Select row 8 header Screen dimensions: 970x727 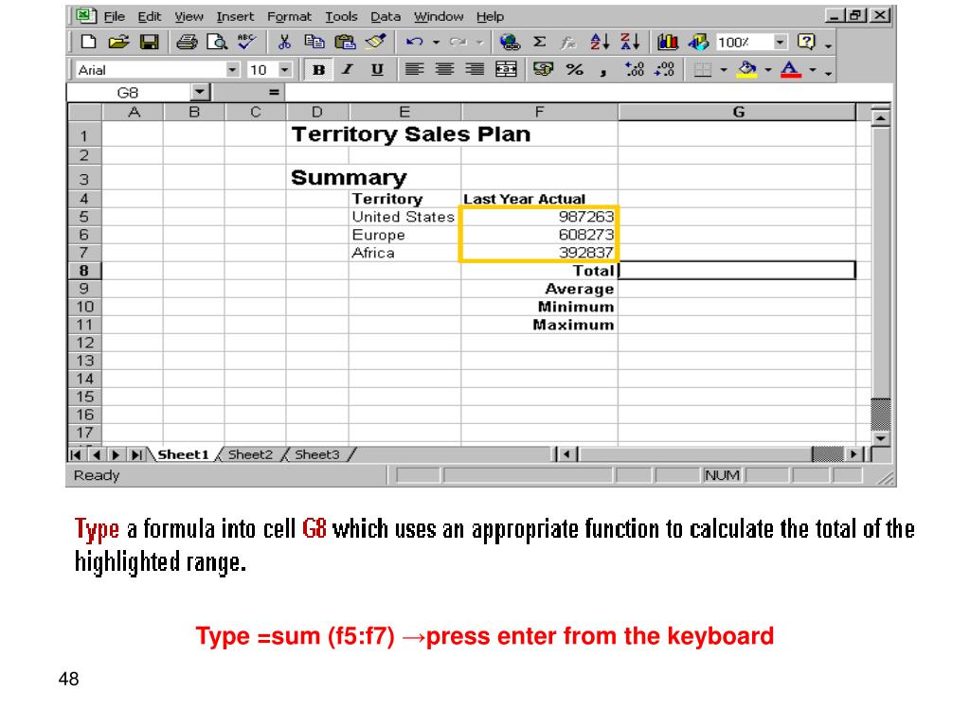[84, 270]
